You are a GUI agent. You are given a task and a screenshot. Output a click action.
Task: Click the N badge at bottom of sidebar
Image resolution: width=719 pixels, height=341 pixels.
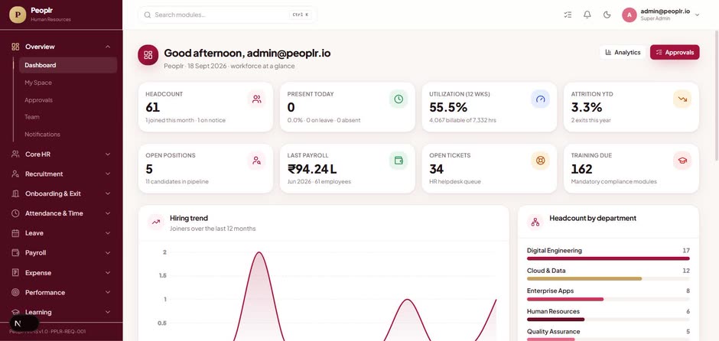pos(18,323)
